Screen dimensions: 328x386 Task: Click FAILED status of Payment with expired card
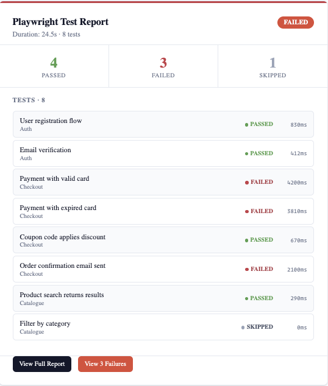(x=259, y=211)
